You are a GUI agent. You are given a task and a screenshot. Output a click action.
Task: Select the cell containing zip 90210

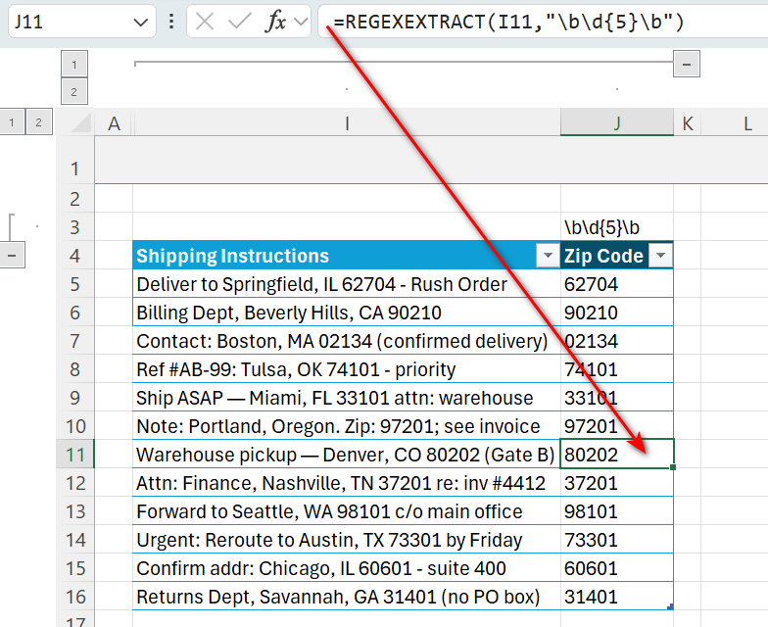[x=616, y=313]
